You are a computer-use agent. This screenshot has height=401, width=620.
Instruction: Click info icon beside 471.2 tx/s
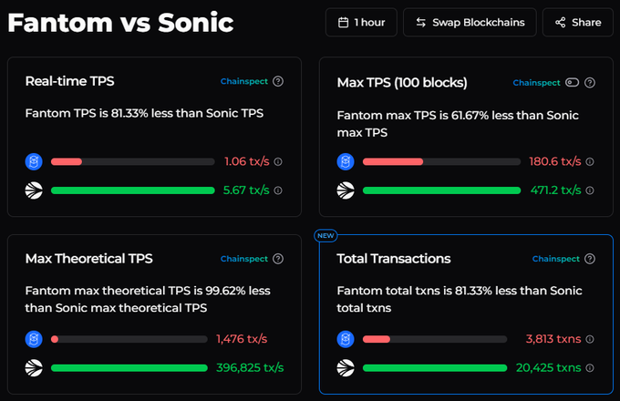click(590, 190)
